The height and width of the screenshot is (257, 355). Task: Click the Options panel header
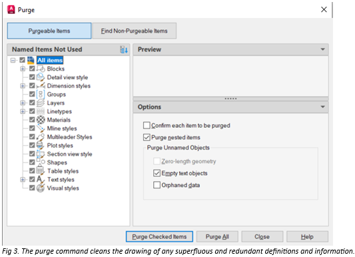click(x=230, y=107)
